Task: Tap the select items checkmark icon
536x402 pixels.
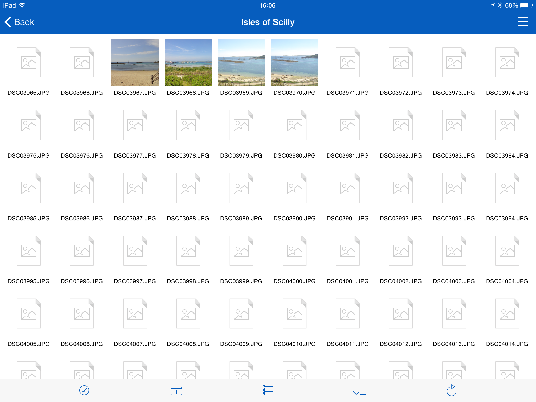Action: click(84, 390)
